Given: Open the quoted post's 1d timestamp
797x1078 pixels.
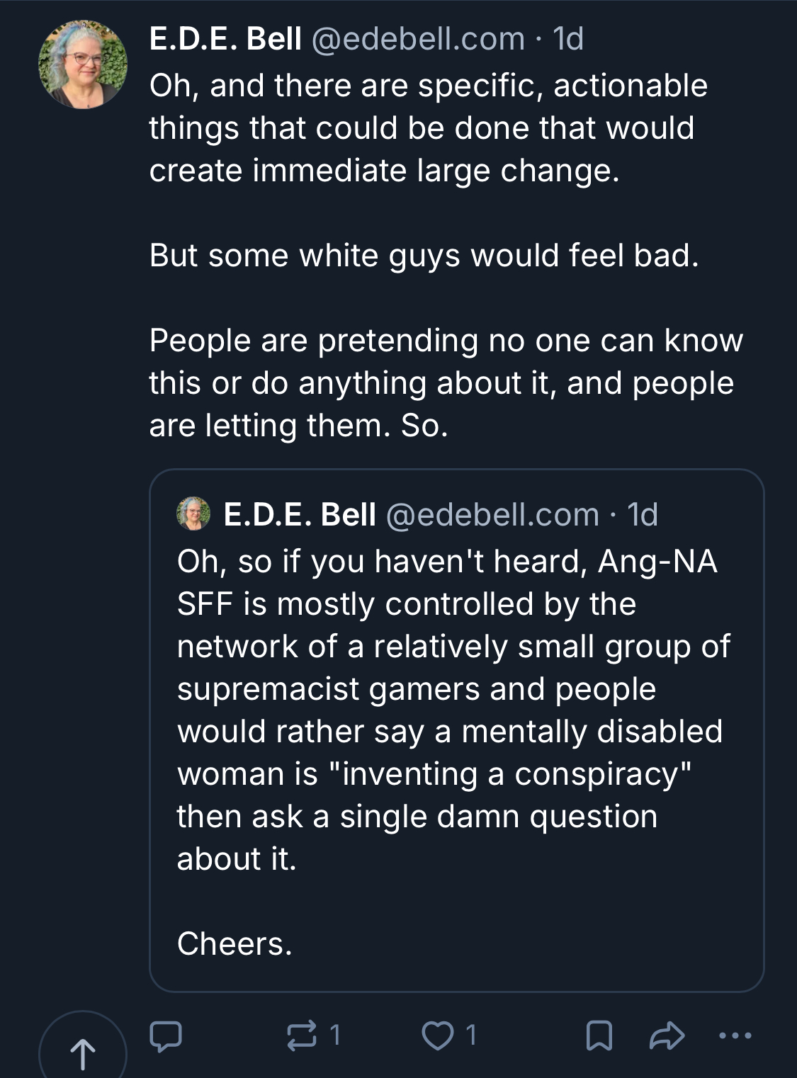Looking at the screenshot, I should click(643, 515).
